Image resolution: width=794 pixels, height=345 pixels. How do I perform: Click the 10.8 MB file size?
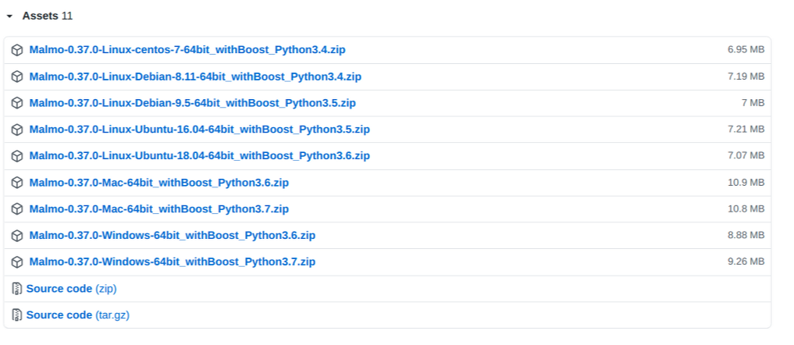(x=746, y=208)
